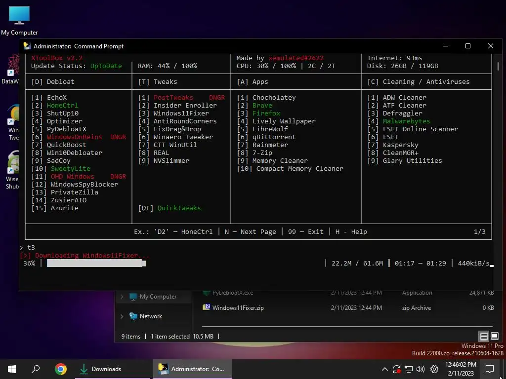Viewport: 506px width, 379px height.
Task: Click Firefox in Apps column
Action: click(266, 113)
